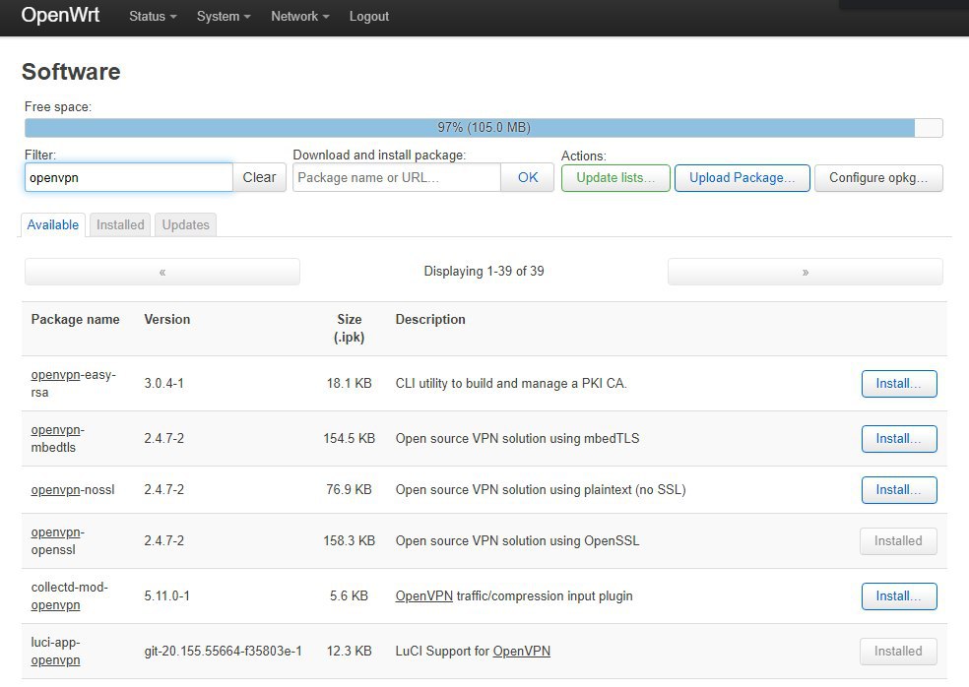Click the 12.3 KB size cell
Screen dimensions: 969x687
coord(350,652)
